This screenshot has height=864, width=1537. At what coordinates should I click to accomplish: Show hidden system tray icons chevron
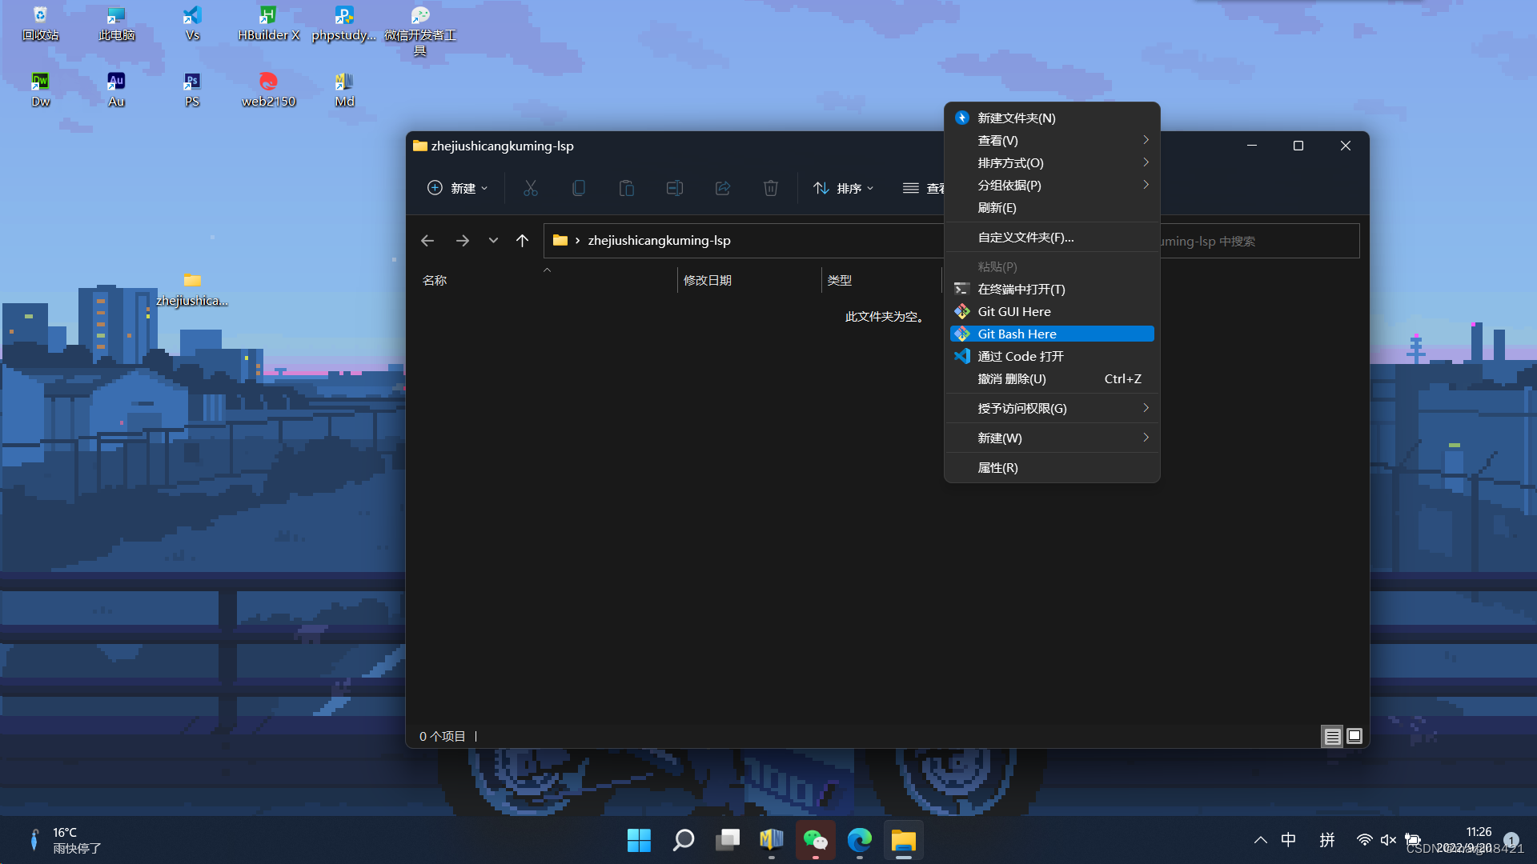[x=1260, y=840]
